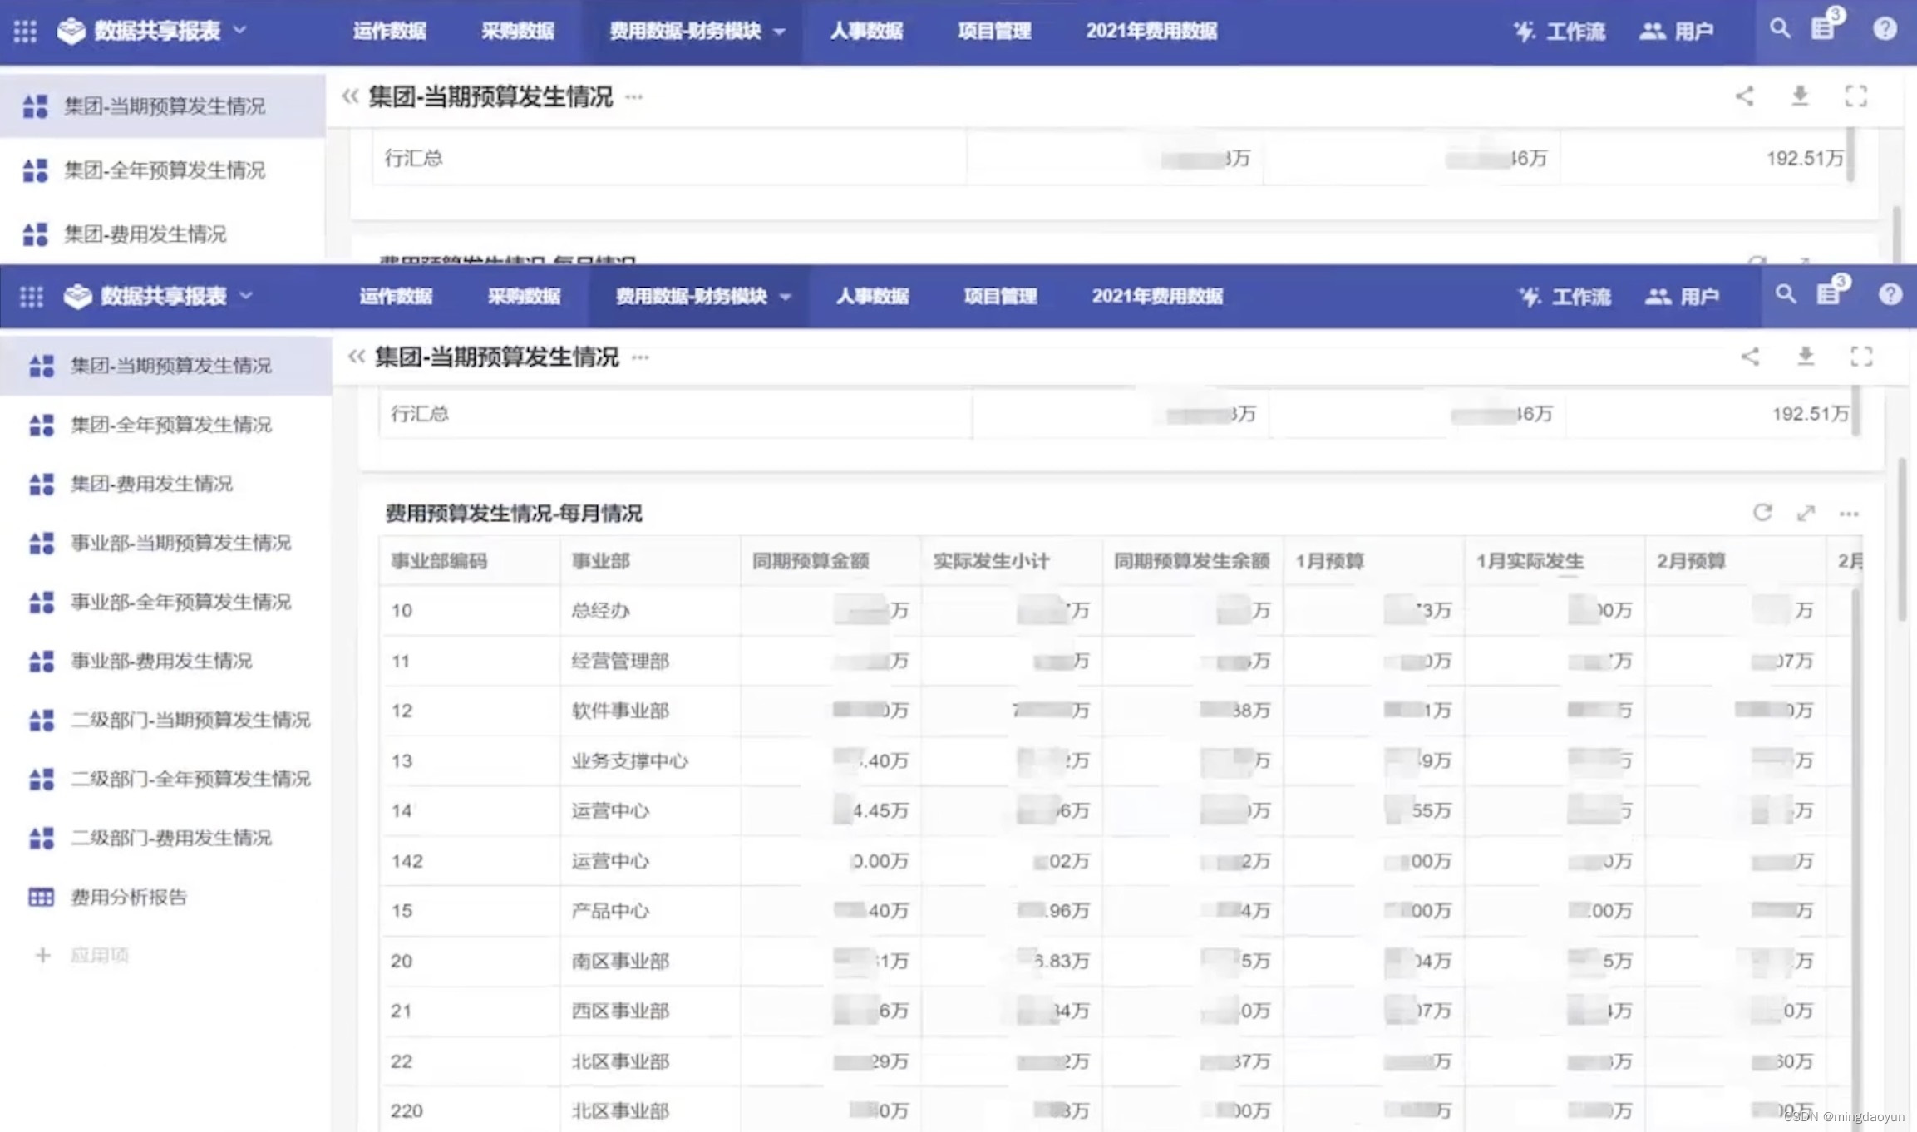1917x1132 pixels.
Task: Collapse sidebar using the lower double-chevron icon
Action: pos(356,357)
